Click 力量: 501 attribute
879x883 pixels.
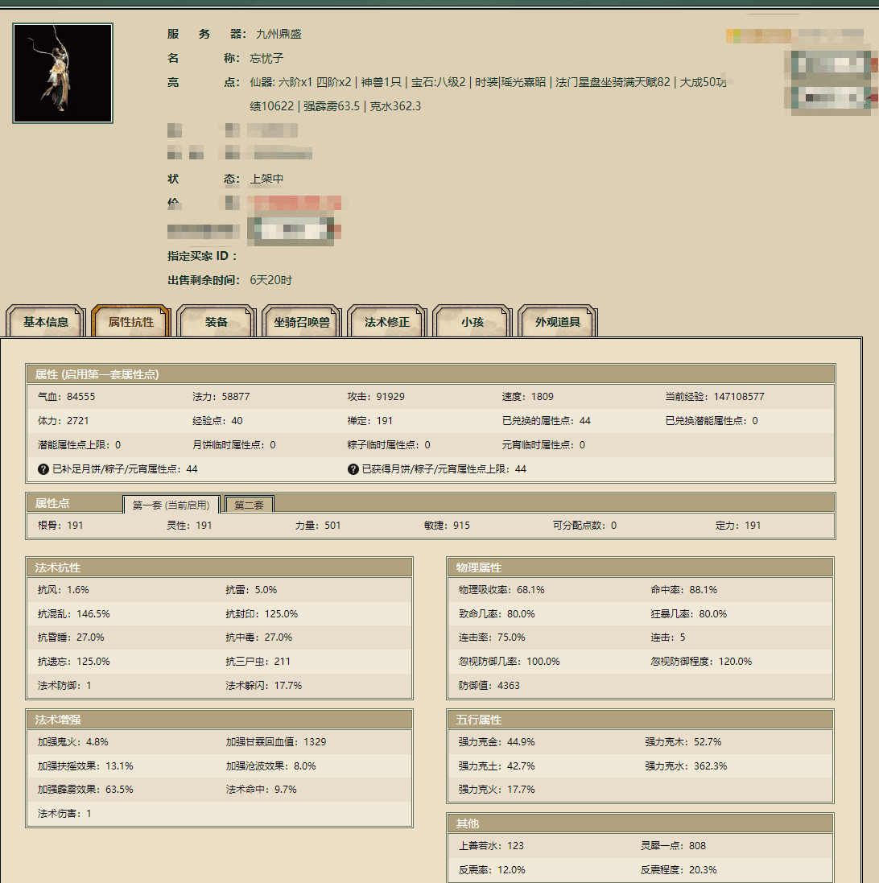click(x=318, y=526)
